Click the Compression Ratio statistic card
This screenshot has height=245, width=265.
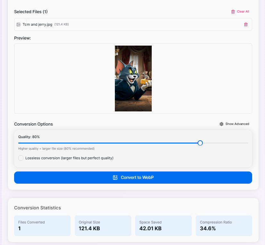click(224, 226)
